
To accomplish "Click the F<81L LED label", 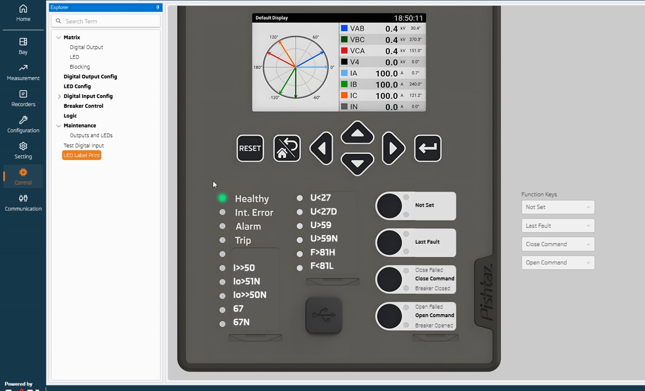I will coord(322,266).
